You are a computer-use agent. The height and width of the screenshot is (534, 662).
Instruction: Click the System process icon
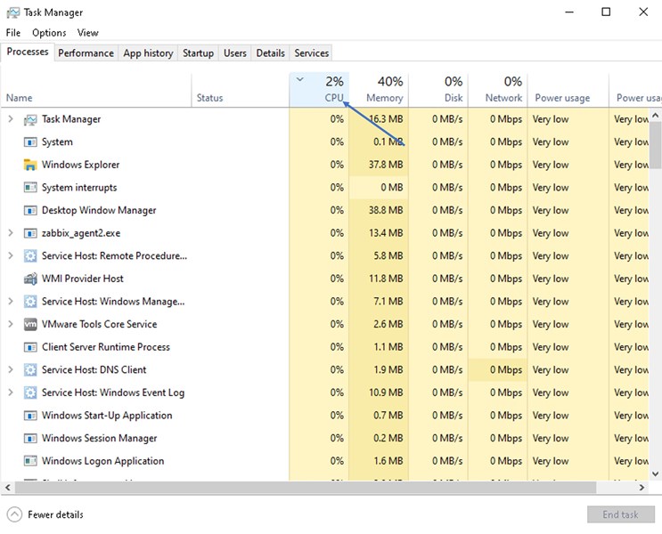[30, 142]
